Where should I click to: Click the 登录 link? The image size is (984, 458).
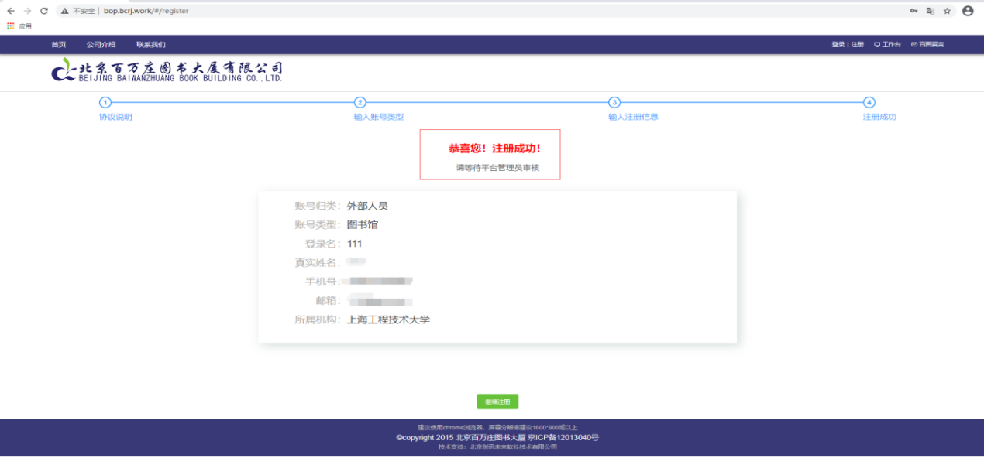(838, 45)
